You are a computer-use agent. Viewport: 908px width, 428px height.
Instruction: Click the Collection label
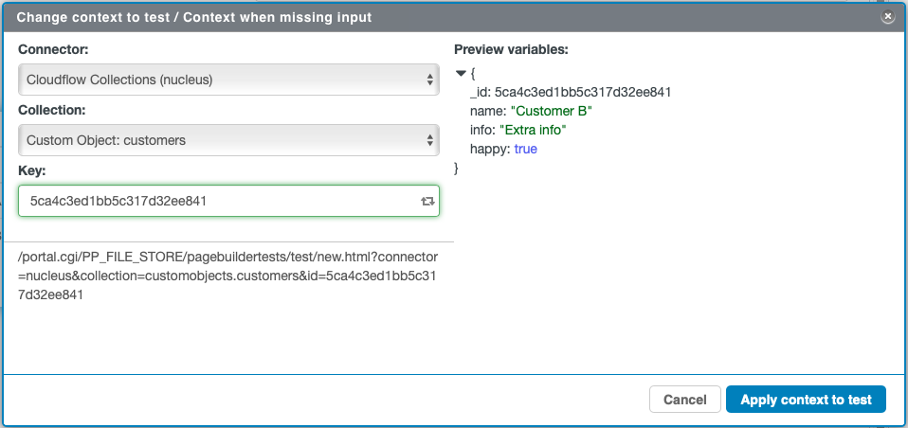[x=52, y=110]
